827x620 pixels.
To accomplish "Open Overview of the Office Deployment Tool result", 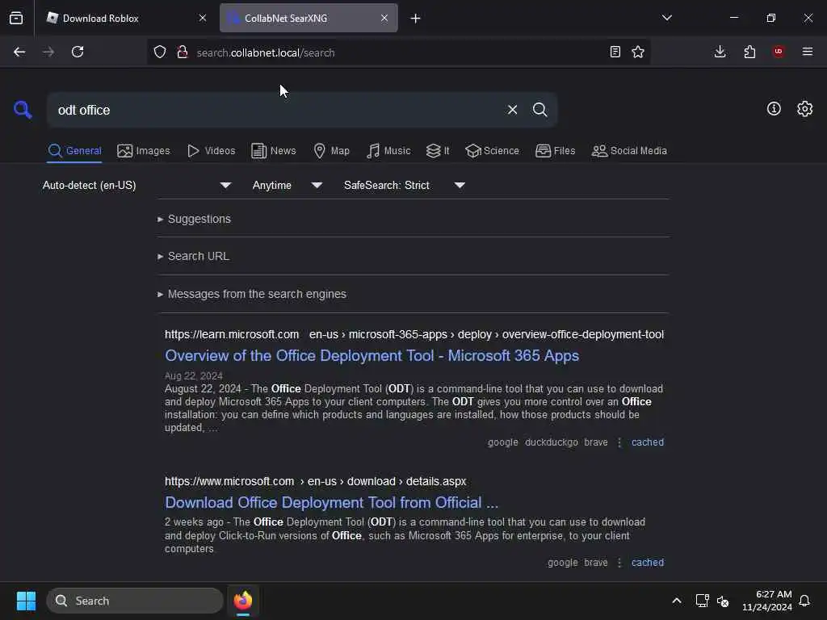I will 372,356.
